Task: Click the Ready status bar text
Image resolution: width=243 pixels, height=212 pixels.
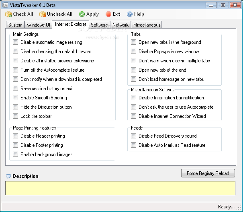Action: point(226,207)
